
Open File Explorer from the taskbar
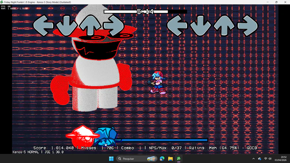point(170,158)
